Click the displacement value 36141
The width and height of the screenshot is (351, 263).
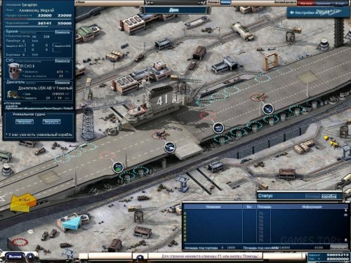click(44, 23)
